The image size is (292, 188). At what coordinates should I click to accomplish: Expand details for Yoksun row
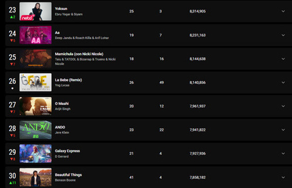tap(283, 11)
